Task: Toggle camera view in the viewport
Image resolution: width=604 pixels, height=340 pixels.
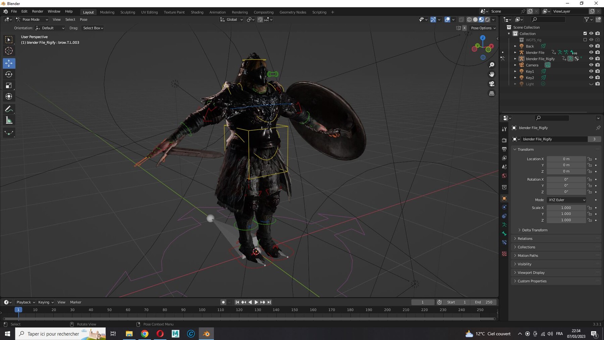Action: click(x=492, y=84)
